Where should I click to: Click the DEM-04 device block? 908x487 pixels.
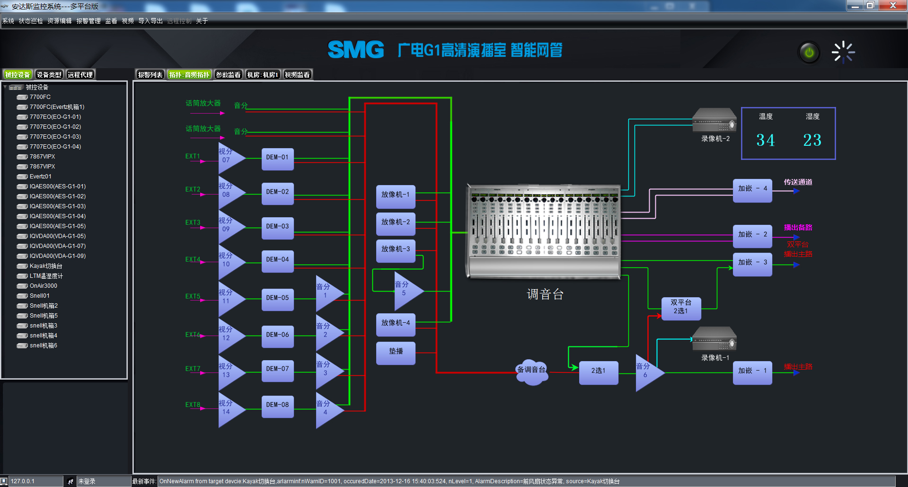pyautogui.click(x=278, y=261)
